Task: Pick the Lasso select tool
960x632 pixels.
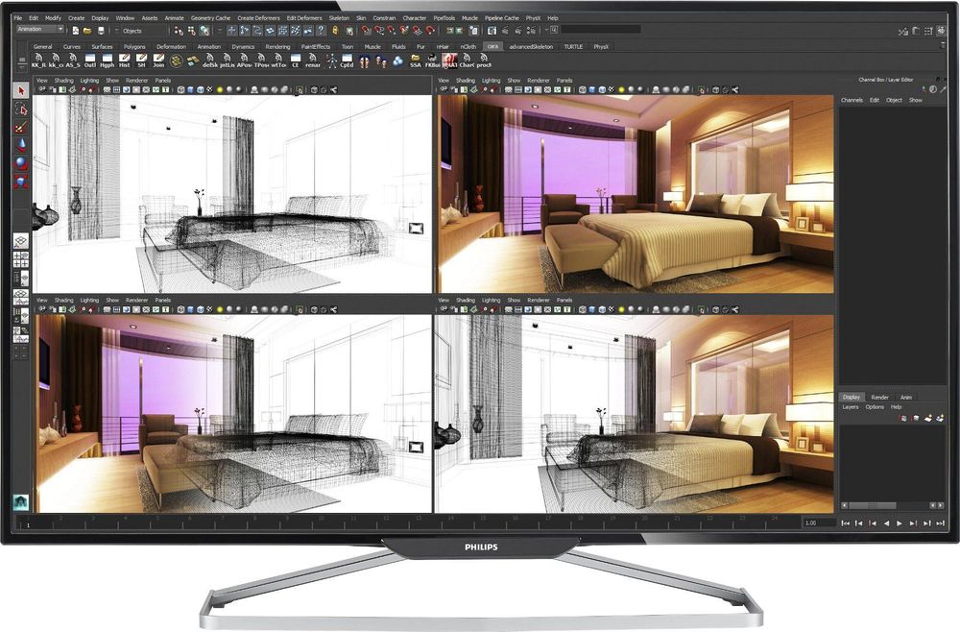Action: tap(21, 109)
